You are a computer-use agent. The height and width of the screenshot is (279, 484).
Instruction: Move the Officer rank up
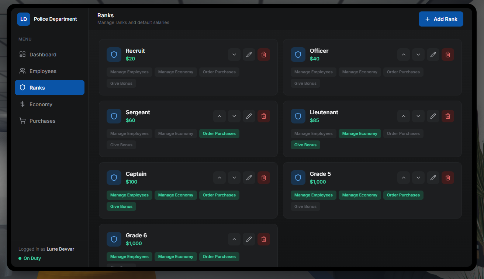(x=404, y=55)
